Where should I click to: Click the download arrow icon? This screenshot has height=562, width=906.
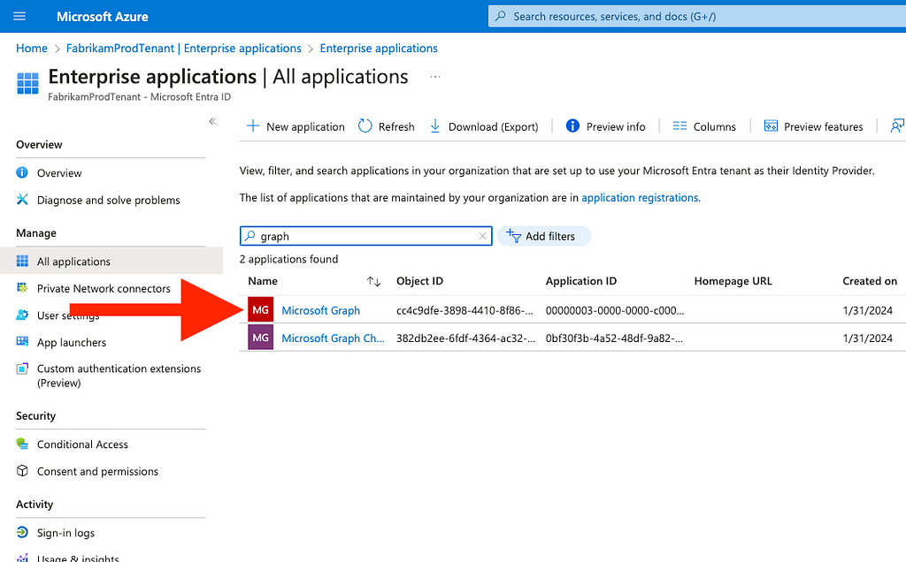click(435, 125)
